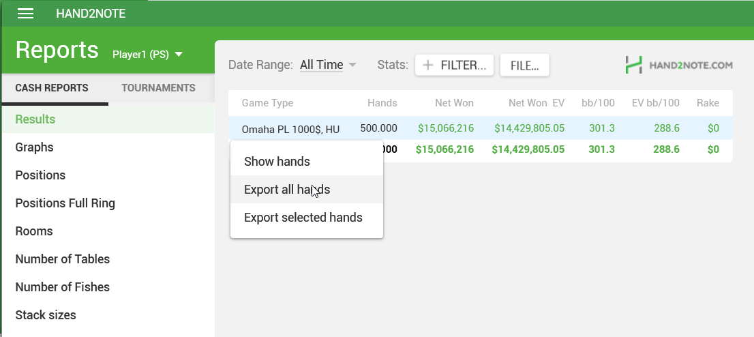Switch to the Tournaments tab
754x337 pixels.
(158, 88)
